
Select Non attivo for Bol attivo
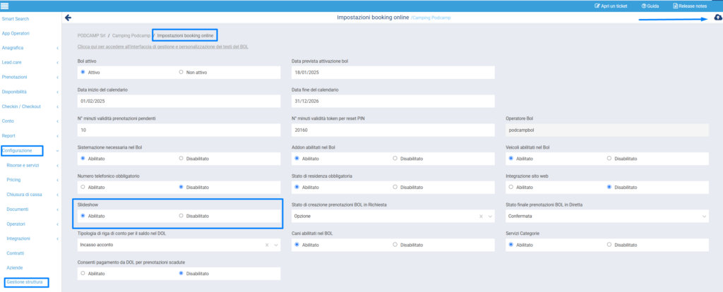point(181,72)
